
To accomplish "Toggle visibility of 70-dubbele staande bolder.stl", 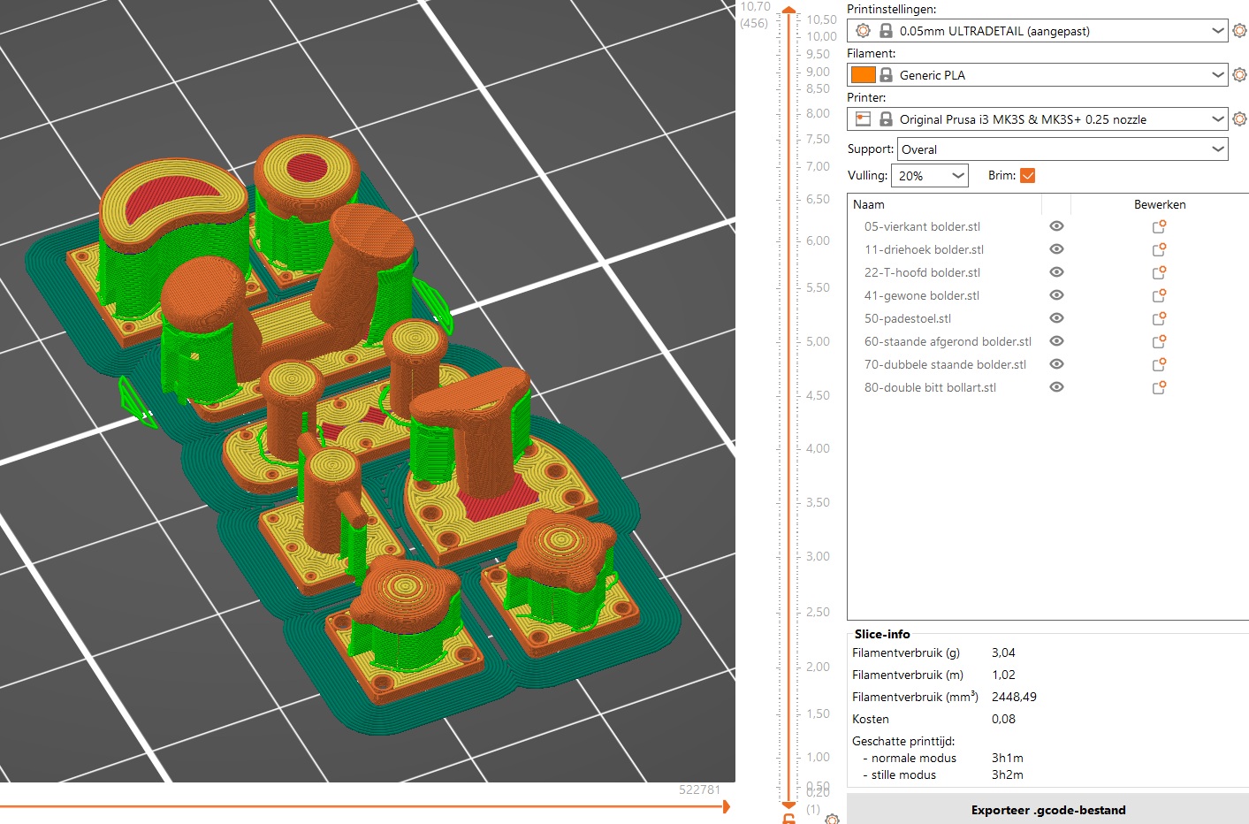I will [x=1056, y=364].
